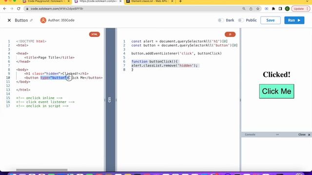
Task: Edit the Button title with pencil icon
Action: [31, 20]
